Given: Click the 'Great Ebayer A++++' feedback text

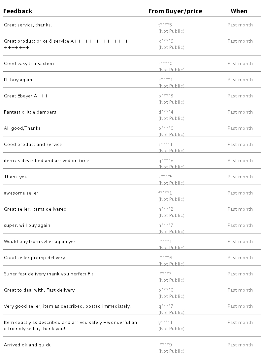Looking at the screenshot, I should coord(28,96).
